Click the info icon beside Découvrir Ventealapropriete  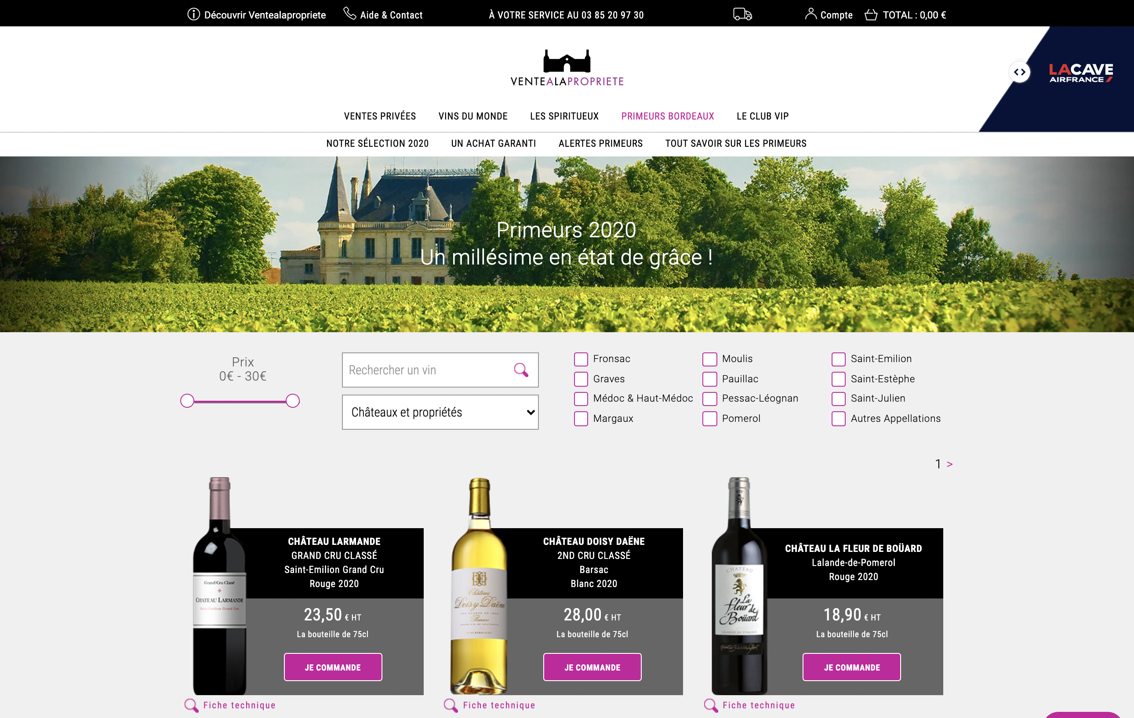(193, 14)
